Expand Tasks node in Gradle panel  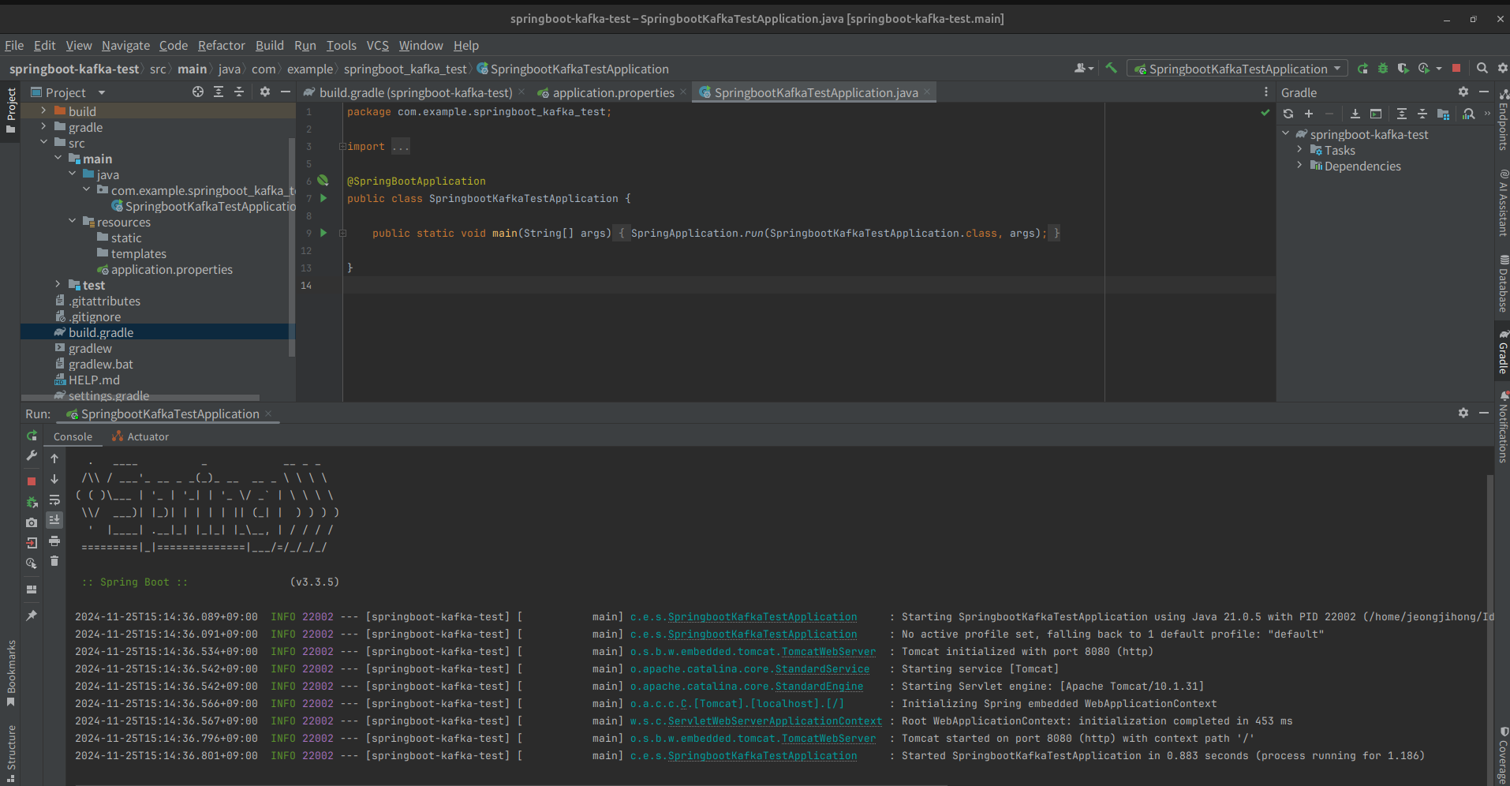tap(1299, 149)
